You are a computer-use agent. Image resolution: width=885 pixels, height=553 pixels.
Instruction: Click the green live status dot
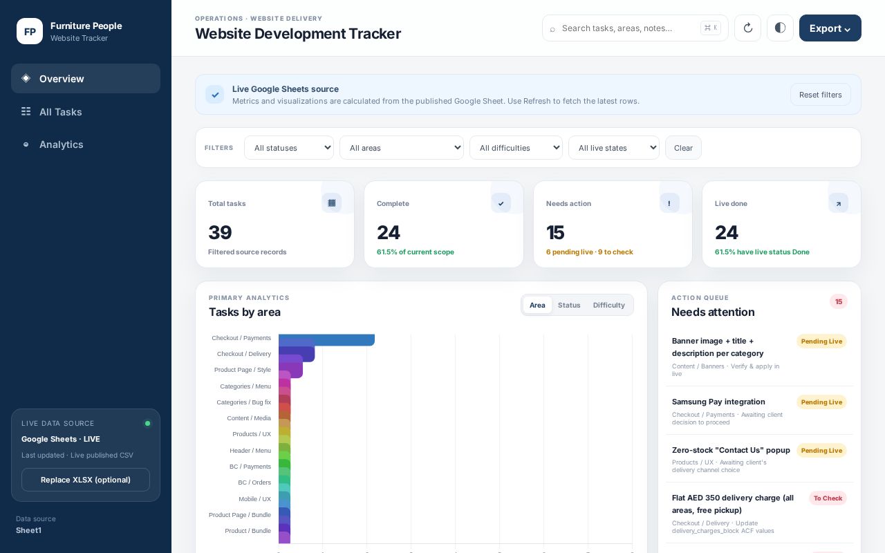coord(147,423)
